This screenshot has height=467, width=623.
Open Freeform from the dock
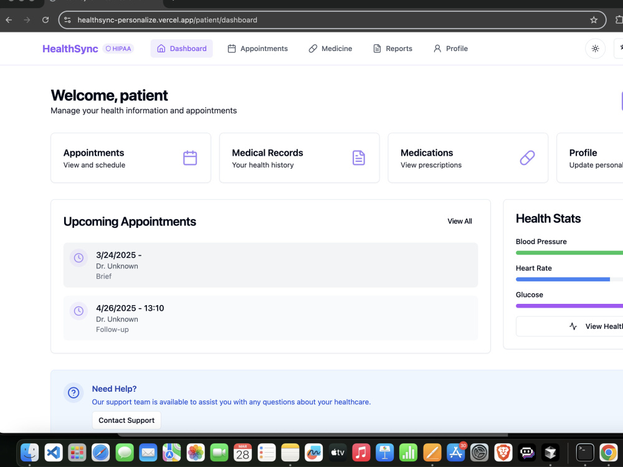tap(314, 453)
